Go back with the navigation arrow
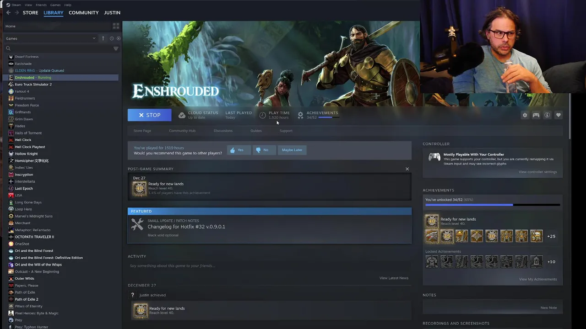Screen dimensions: 586x329 point(8,12)
